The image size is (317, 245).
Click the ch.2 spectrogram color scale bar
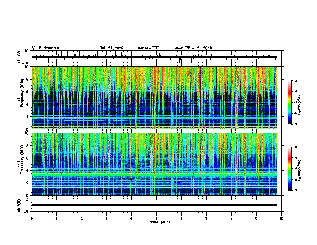coord(290,169)
